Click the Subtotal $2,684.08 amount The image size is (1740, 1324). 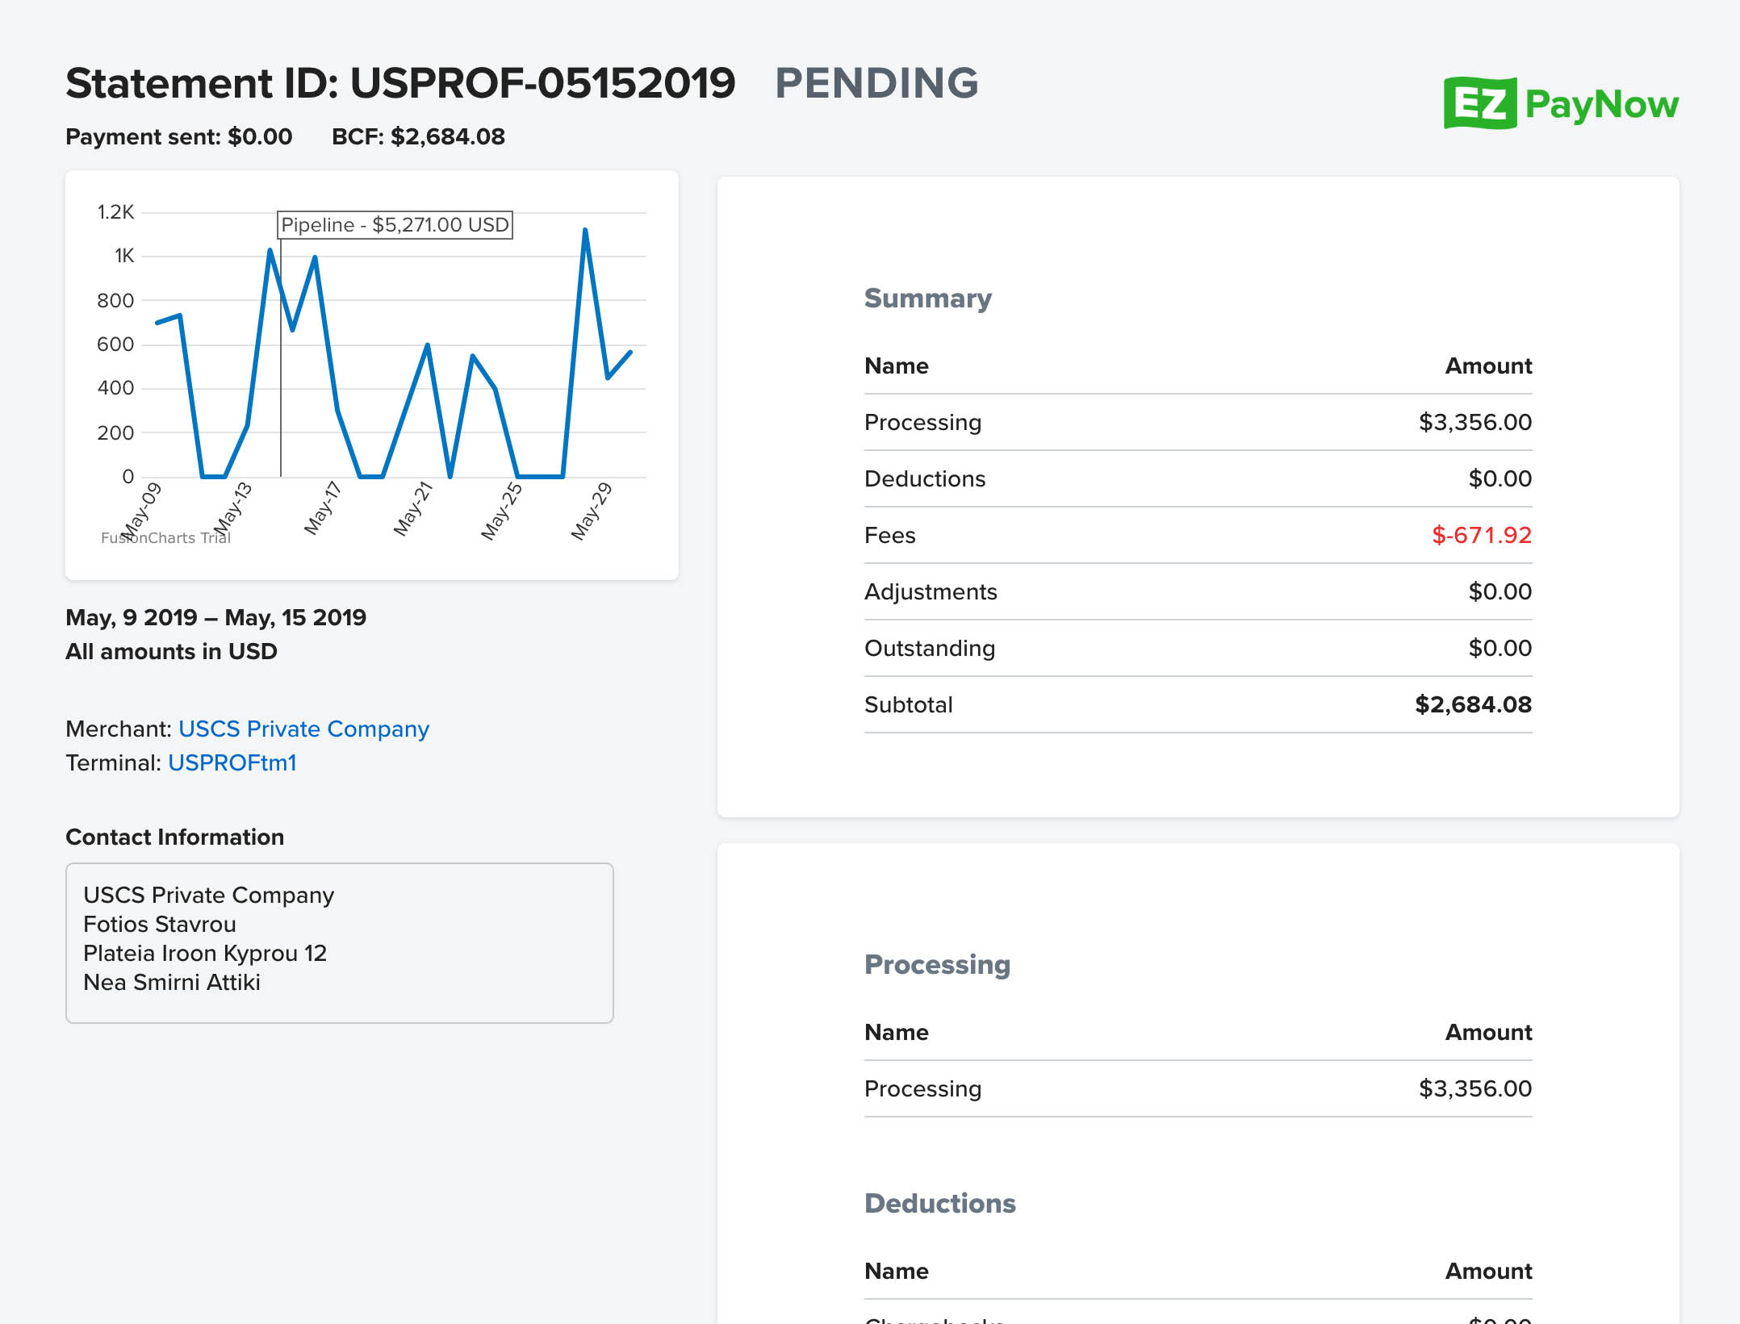tap(1474, 704)
